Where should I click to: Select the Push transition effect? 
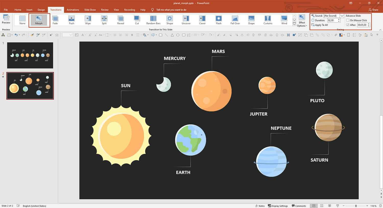click(x=71, y=20)
